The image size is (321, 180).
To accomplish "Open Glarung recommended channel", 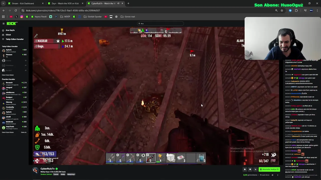I will pos(14,103).
